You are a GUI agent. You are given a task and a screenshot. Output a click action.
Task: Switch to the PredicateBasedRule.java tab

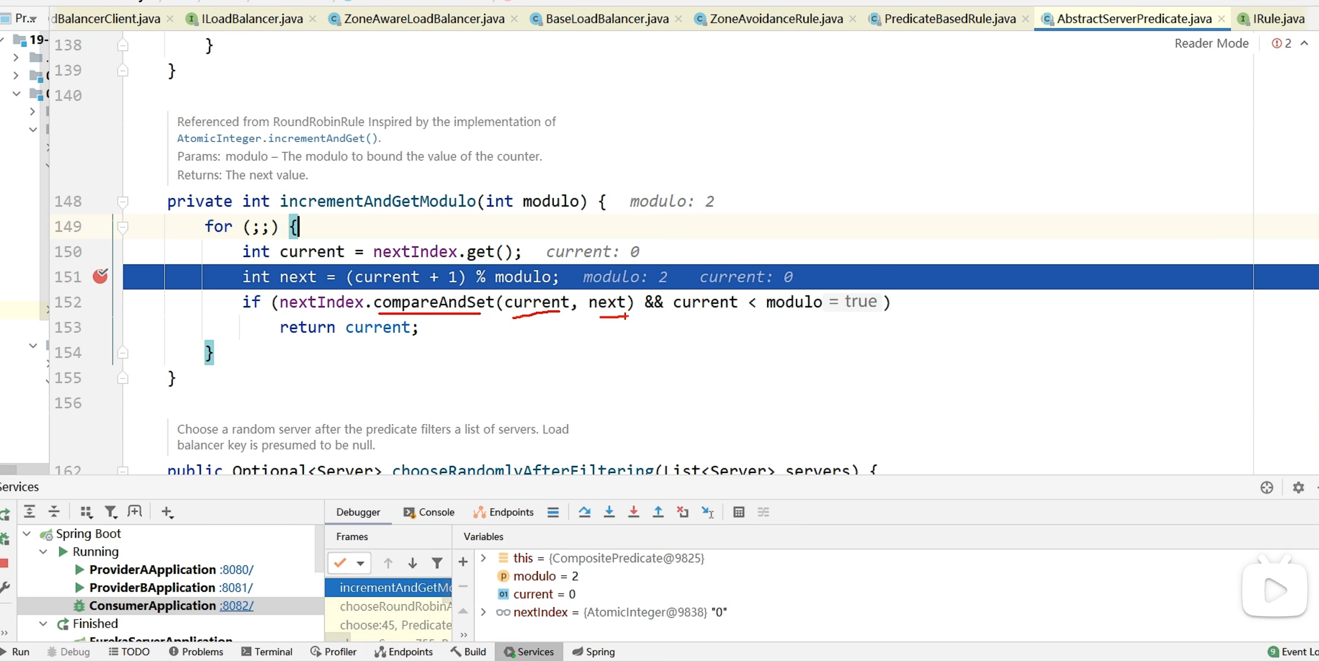[950, 19]
